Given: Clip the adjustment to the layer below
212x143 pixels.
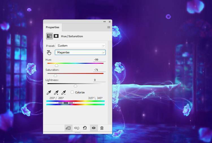Looking at the screenshot, I should point(68,128).
